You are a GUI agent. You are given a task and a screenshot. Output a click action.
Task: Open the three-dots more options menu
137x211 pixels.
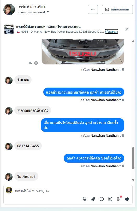93,9
